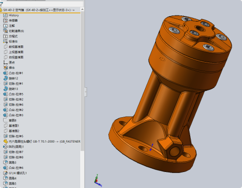Select the 凸台-拉伸6 tree row
Viewport: 242px width, 188px height.
13,168
